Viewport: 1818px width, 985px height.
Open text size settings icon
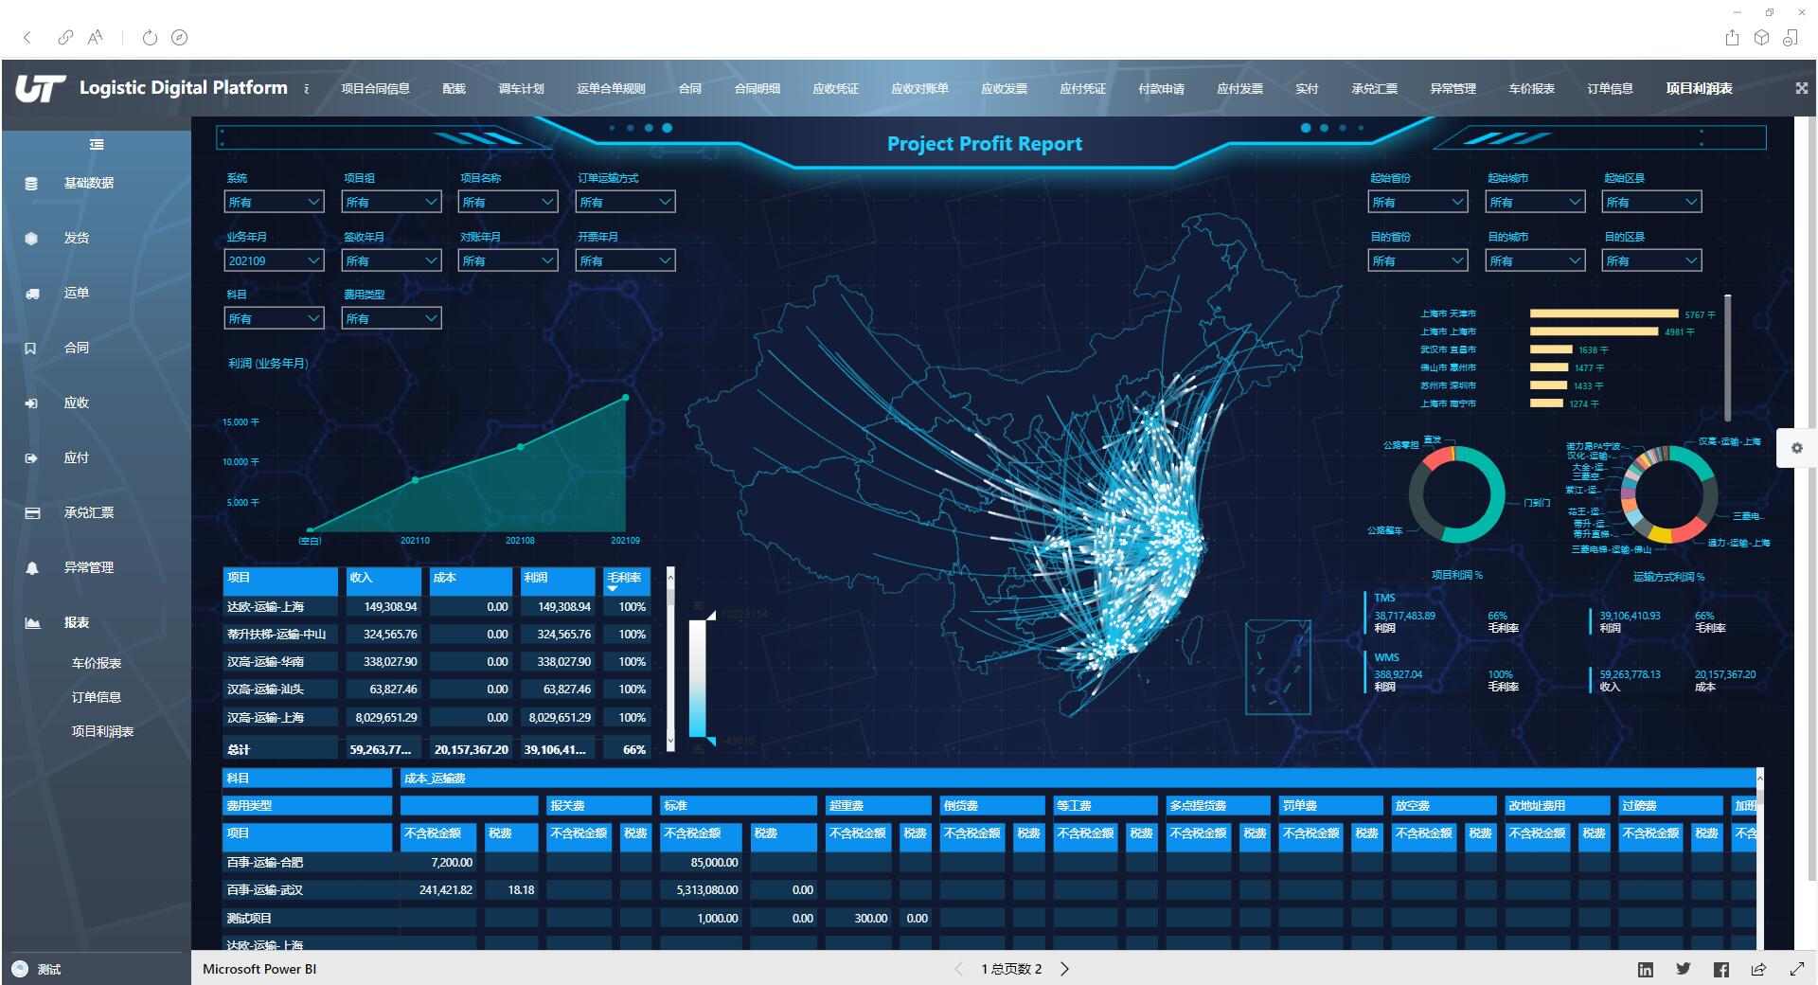pyautogui.click(x=95, y=38)
